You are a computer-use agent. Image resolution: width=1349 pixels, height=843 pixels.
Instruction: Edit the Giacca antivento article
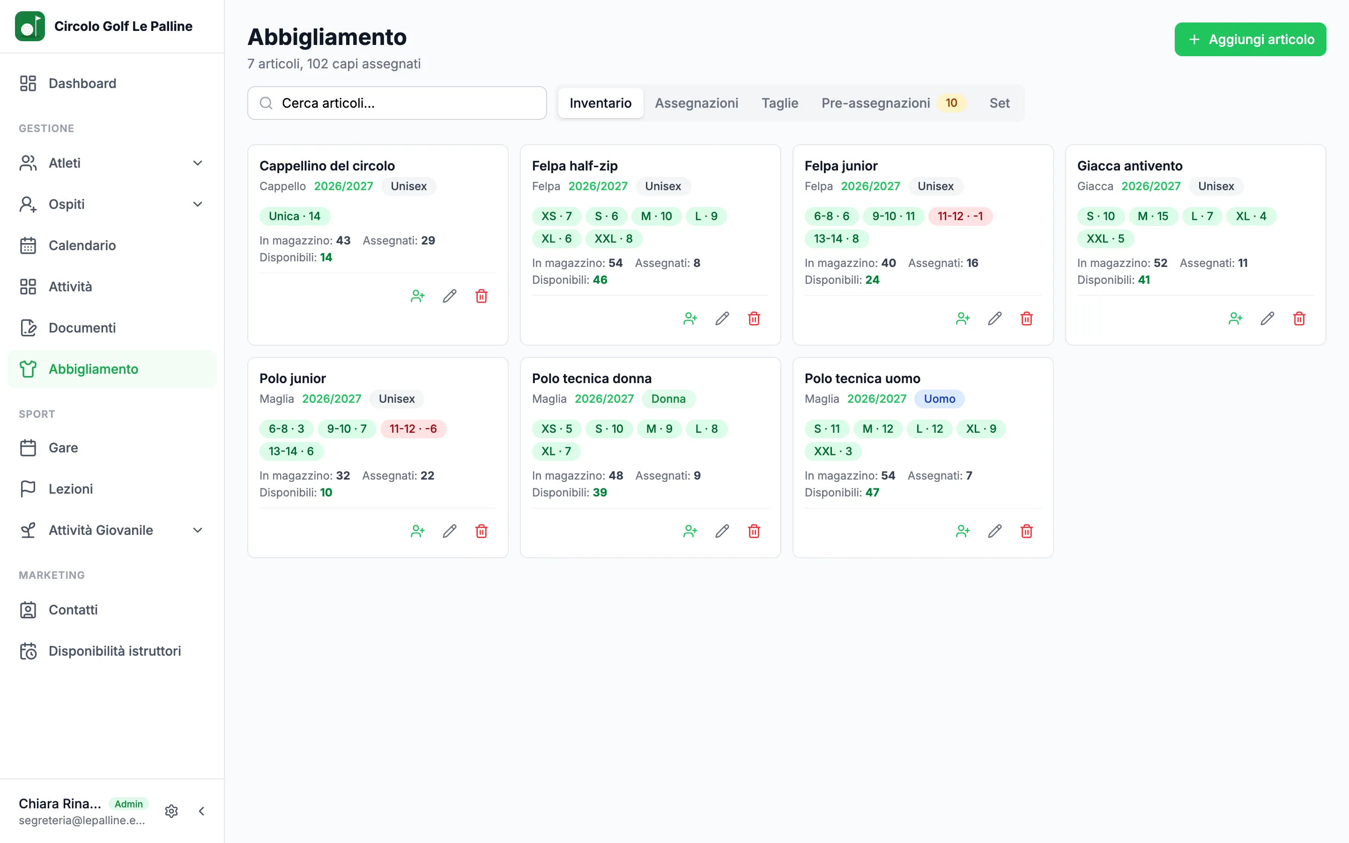[x=1267, y=318]
